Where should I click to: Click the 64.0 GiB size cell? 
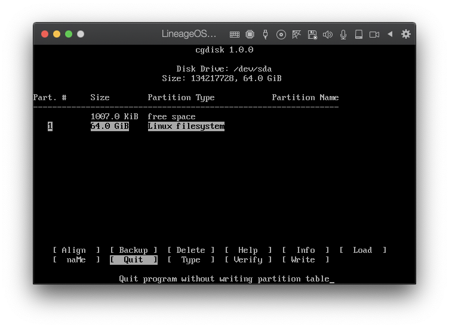[x=110, y=126]
